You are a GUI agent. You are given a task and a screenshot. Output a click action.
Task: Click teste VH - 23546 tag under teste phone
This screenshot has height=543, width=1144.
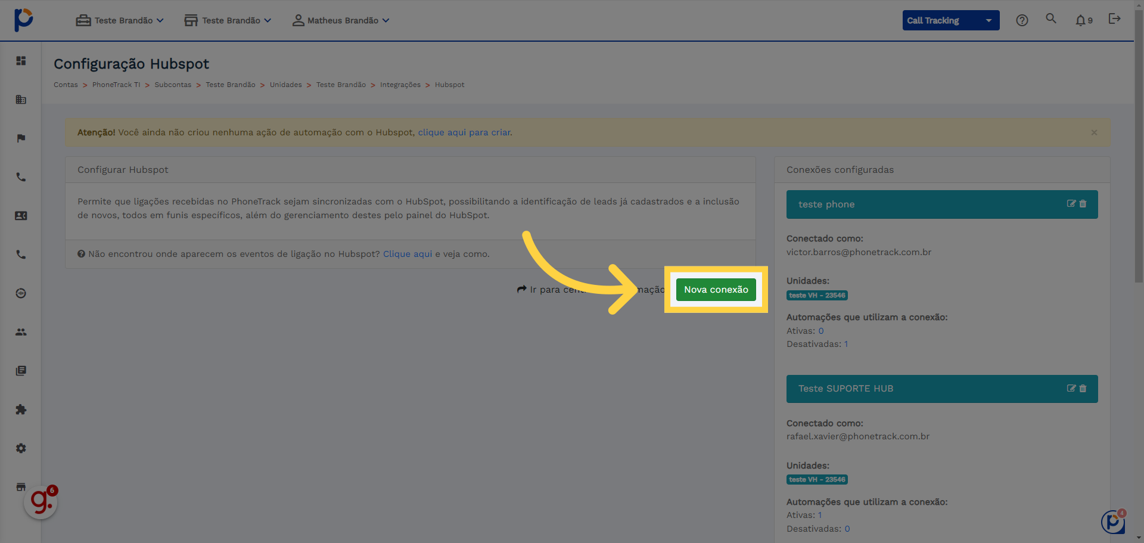(x=817, y=295)
